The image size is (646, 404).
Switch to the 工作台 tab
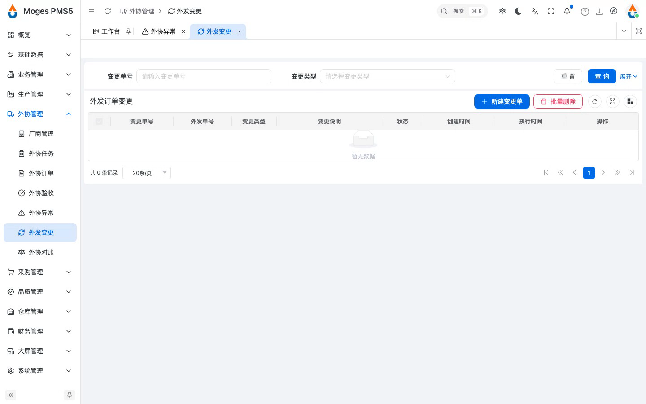(107, 31)
